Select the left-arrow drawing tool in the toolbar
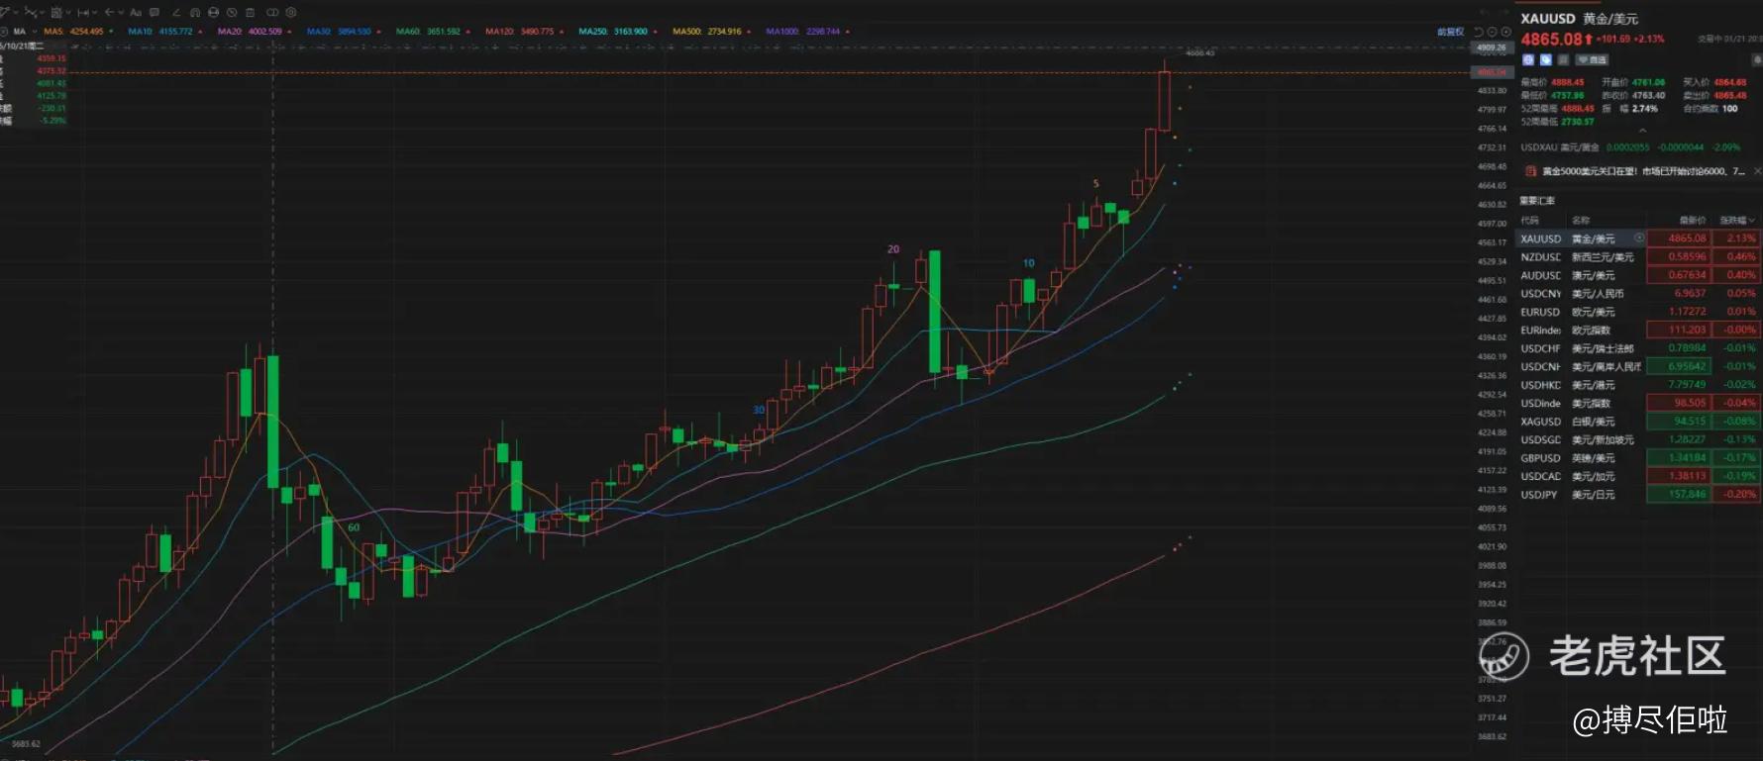Image resolution: width=1763 pixels, height=761 pixels. pyautogui.click(x=109, y=12)
